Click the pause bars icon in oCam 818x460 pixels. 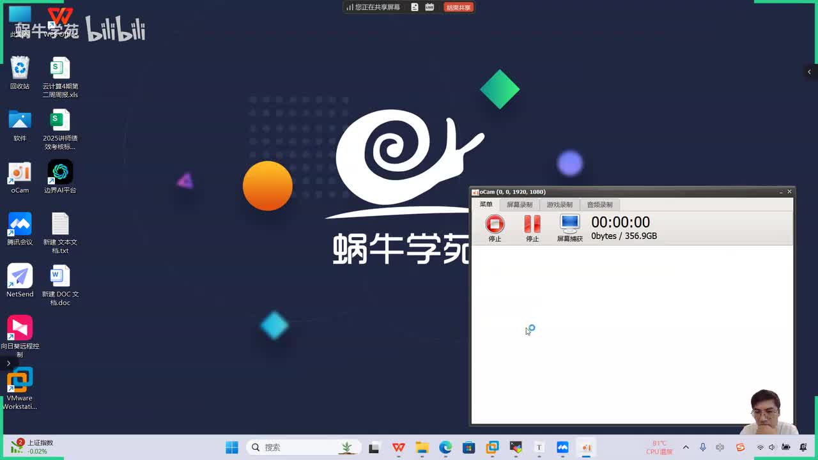point(532,224)
